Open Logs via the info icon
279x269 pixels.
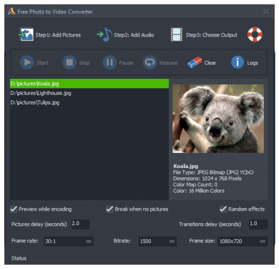pos(237,62)
